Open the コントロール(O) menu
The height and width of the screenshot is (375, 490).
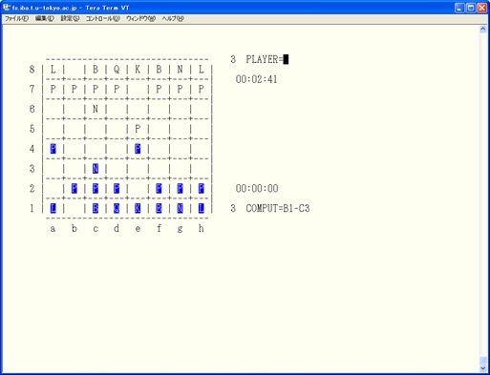coord(102,18)
